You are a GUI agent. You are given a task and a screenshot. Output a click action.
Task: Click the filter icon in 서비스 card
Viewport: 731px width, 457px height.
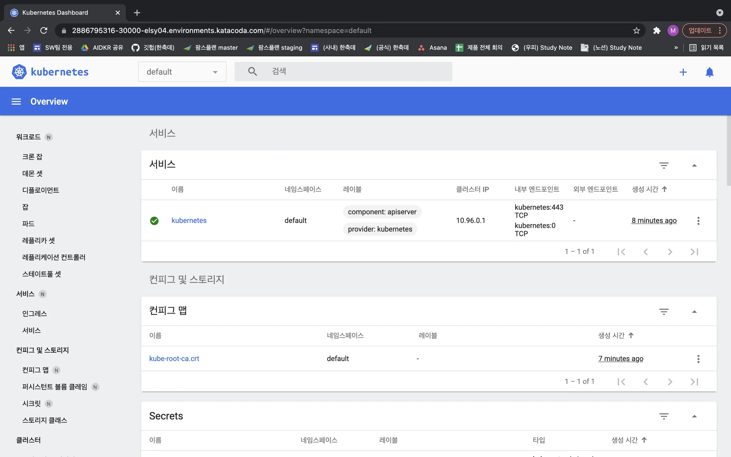pyautogui.click(x=664, y=165)
